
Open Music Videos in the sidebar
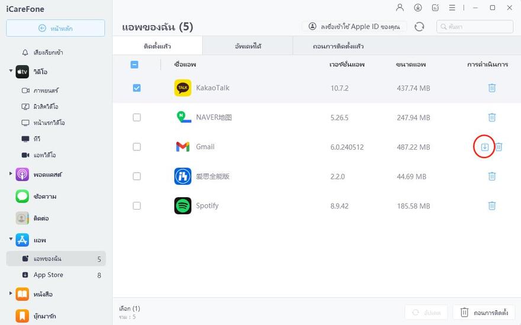(40, 107)
